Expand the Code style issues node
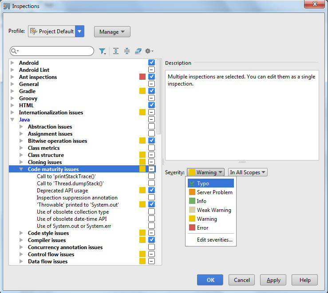328x293 pixels. tap(21, 233)
